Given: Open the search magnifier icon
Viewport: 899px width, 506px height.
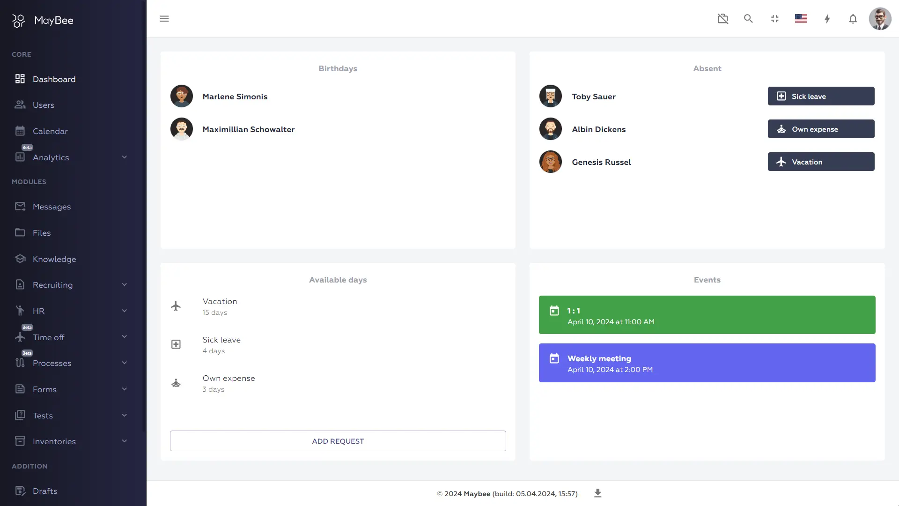Looking at the screenshot, I should point(748,19).
